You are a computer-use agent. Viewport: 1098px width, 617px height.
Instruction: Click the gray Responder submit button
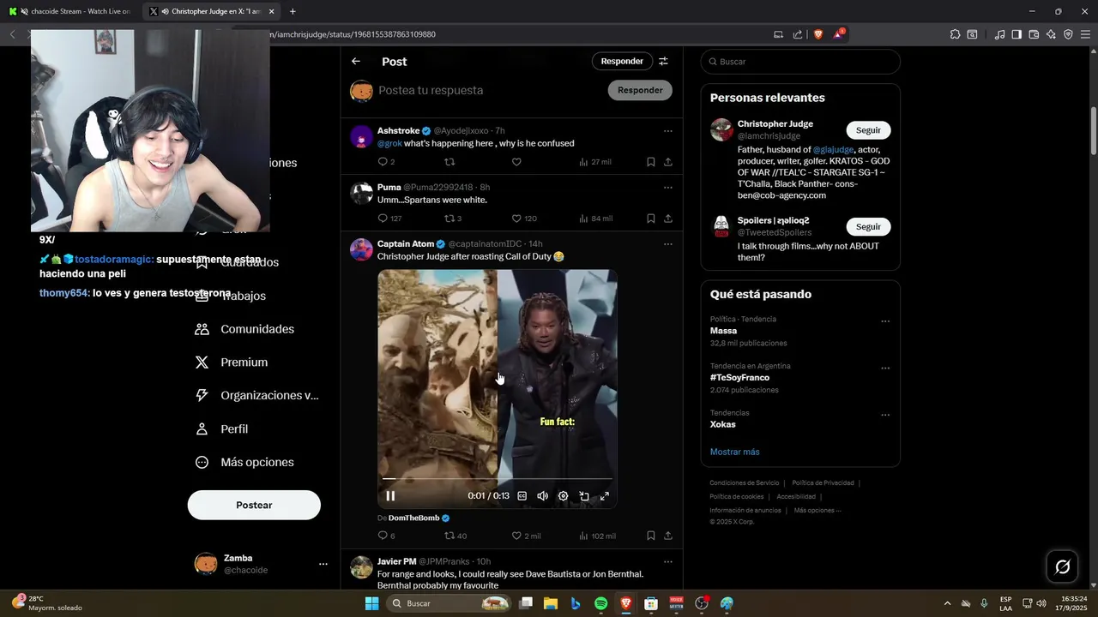click(640, 90)
